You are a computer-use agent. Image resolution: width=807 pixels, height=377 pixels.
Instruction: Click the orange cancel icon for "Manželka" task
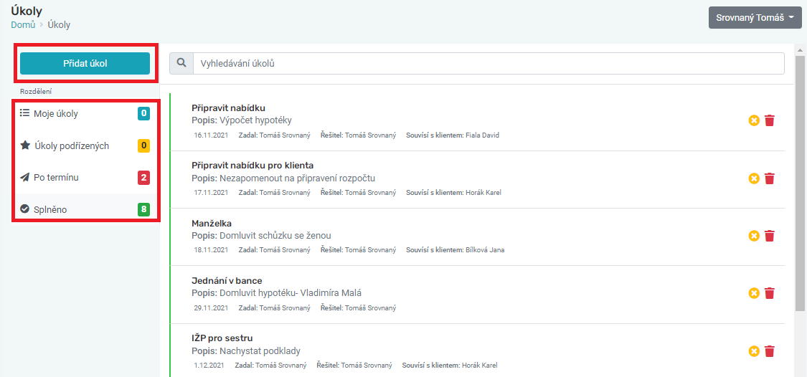754,236
